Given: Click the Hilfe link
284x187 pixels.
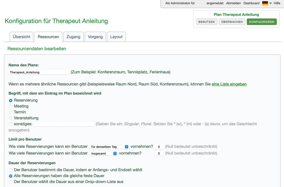Looking at the screenshot, I should click(277, 3).
